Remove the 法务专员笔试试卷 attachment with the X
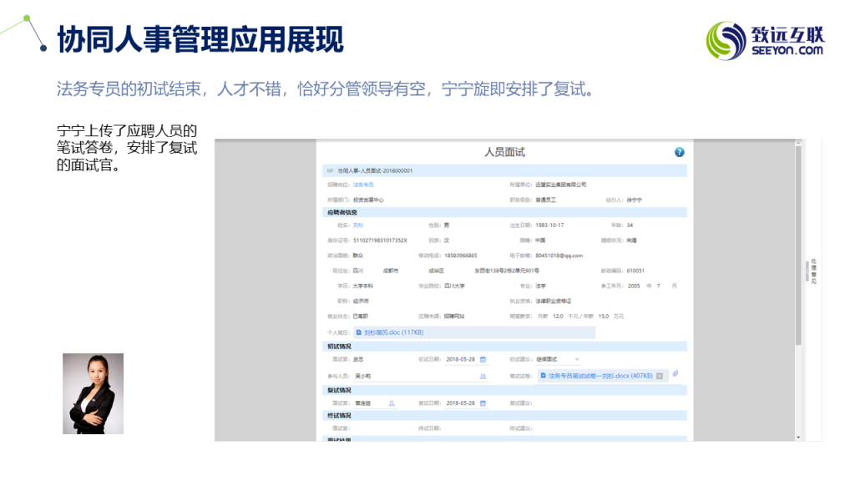The width and height of the screenshot is (855, 481). coord(659,377)
